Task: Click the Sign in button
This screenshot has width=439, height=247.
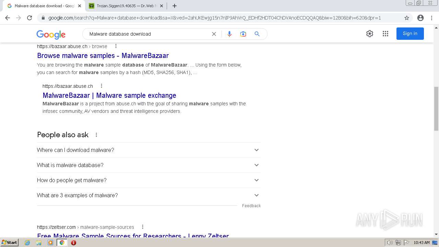Action: (410, 34)
